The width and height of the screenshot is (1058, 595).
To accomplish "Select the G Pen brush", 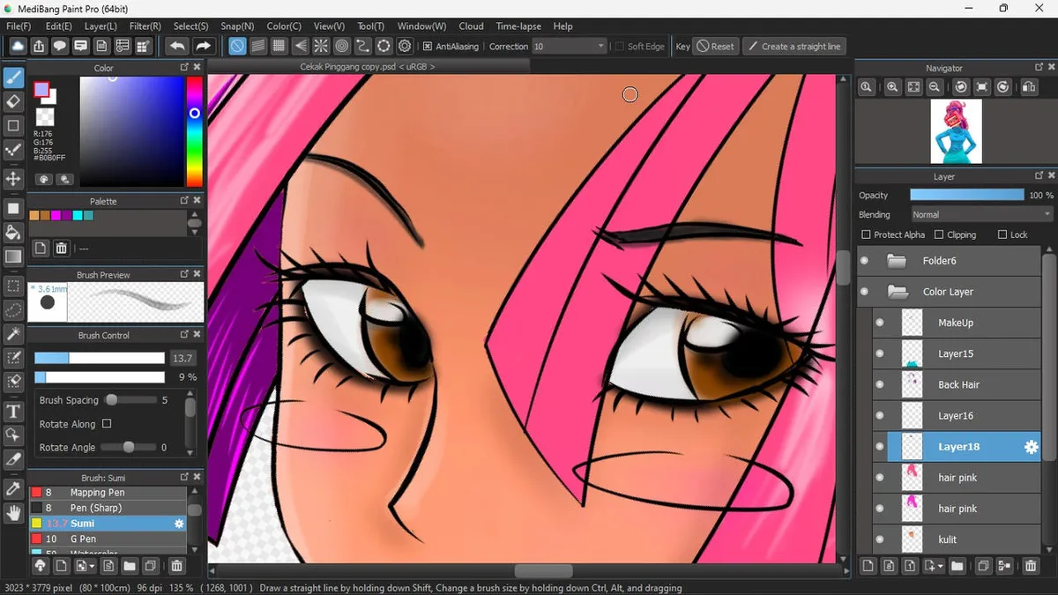I will 107,539.
